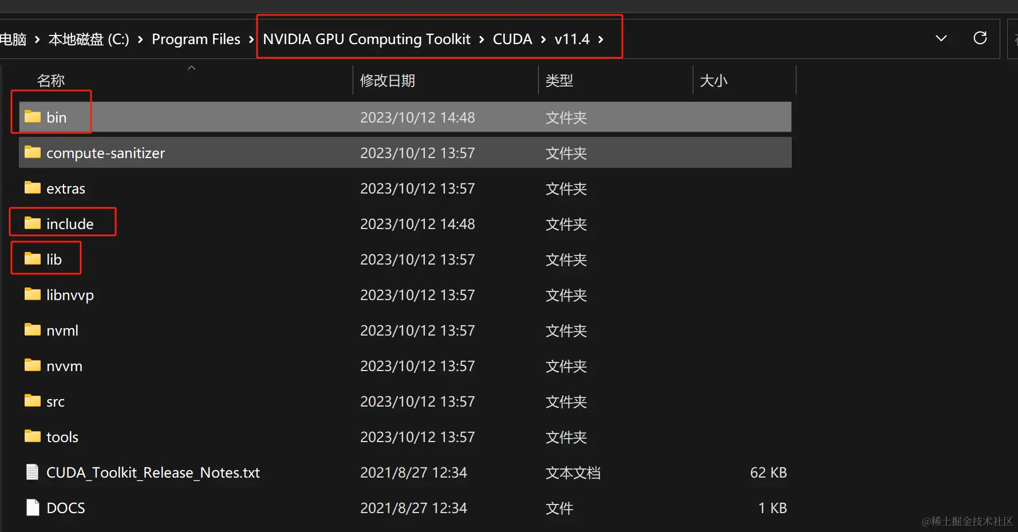Screen dimensions: 1018x532
Task: Click the compute-sanitizer folder icon
Action: pyautogui.click(x=33, y=152)
